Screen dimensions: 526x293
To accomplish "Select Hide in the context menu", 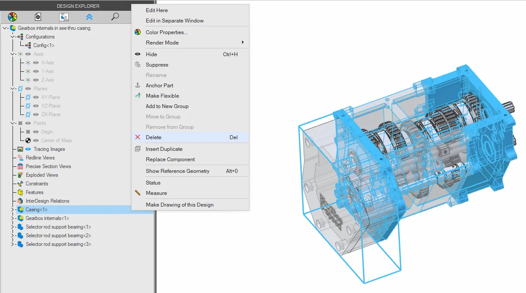I will click(x=190, y=54).
